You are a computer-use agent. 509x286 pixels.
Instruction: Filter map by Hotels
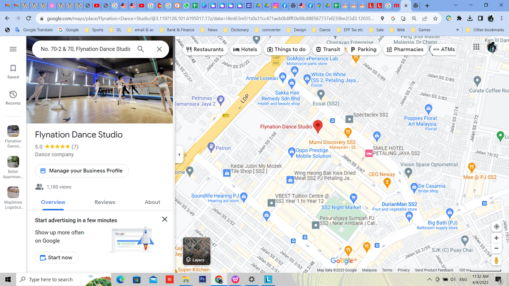click(x=245, y=49)
